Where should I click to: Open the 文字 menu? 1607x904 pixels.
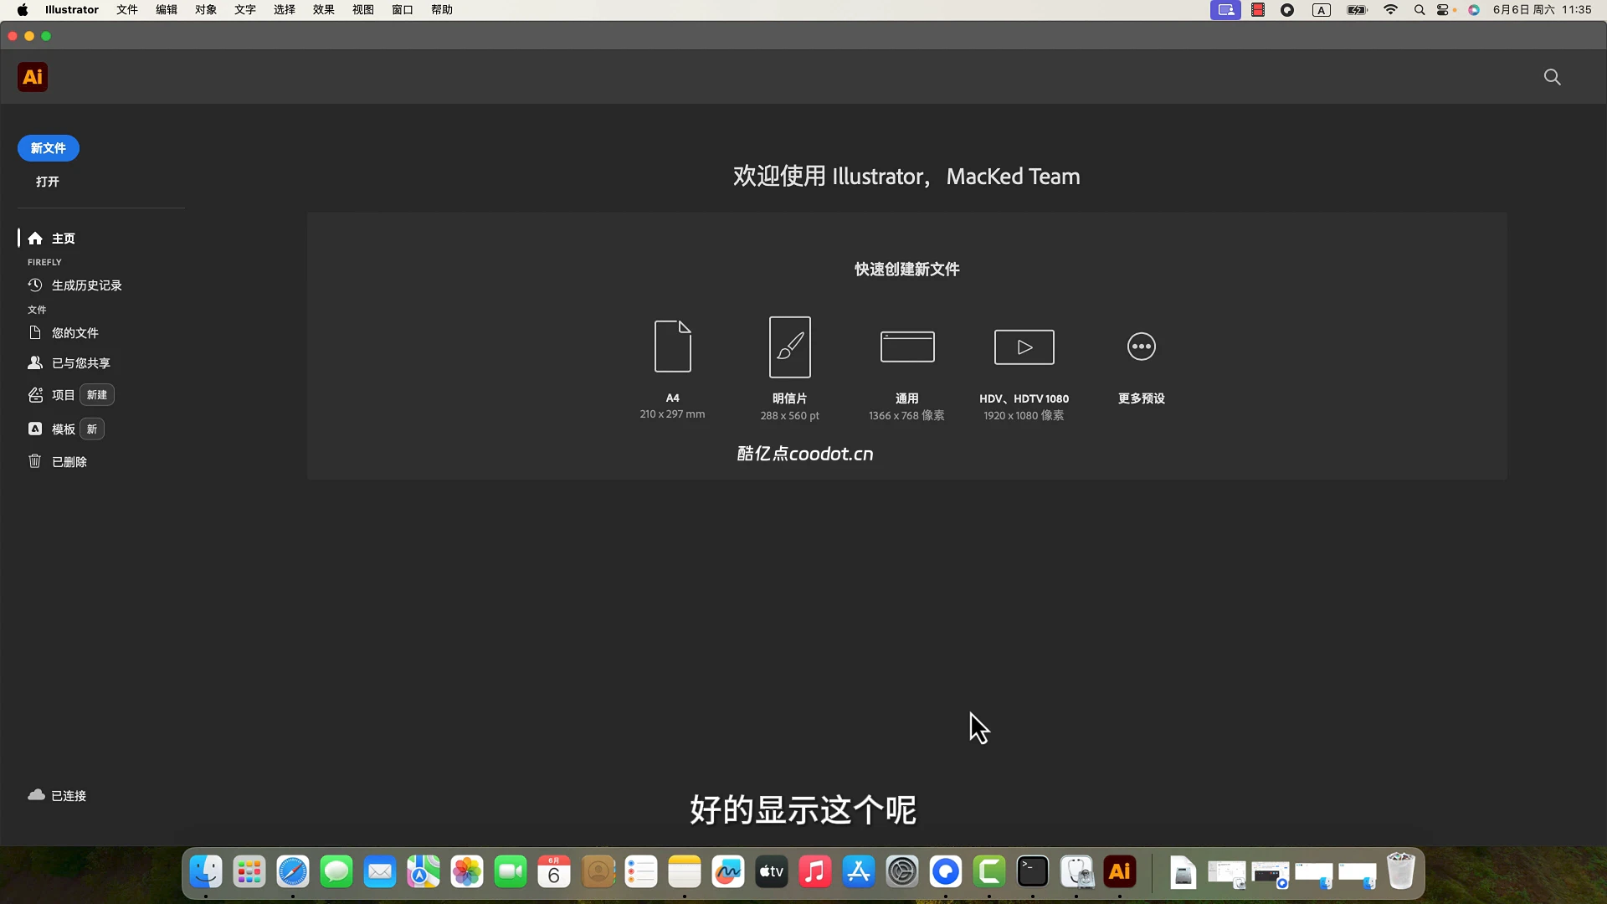(x=245, y=10)
